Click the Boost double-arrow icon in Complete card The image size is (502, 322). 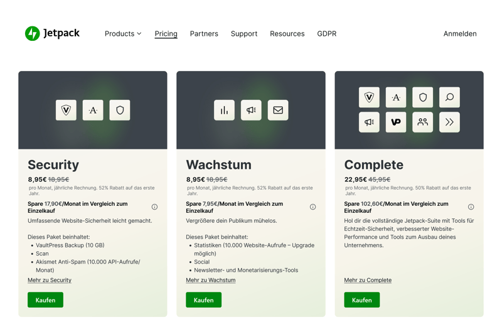coord(449,122)
